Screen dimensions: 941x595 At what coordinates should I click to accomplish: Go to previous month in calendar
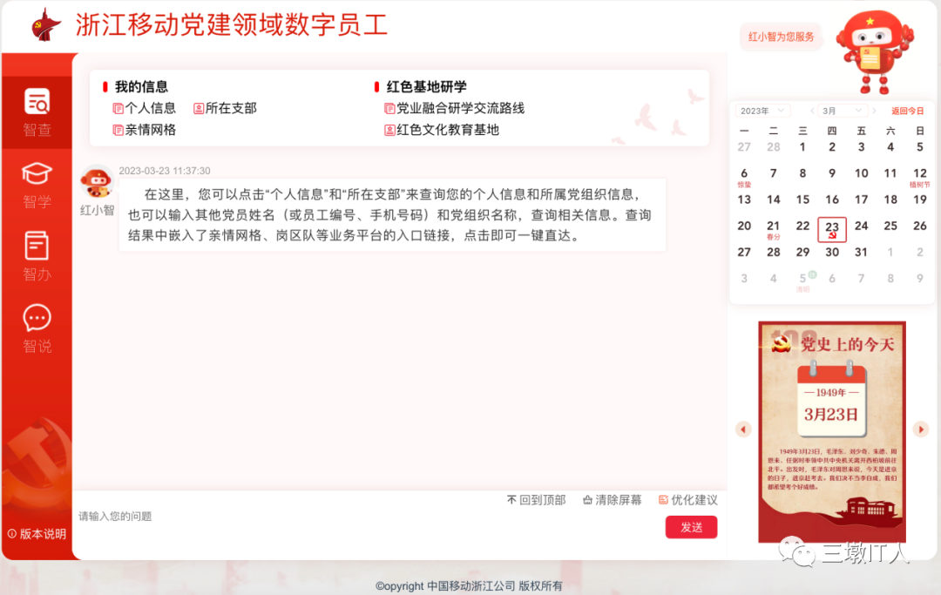(812, 111)
